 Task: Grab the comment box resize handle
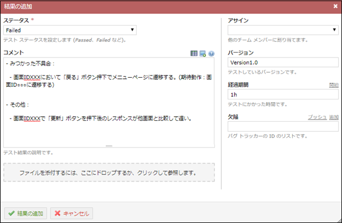coord(109,146)
